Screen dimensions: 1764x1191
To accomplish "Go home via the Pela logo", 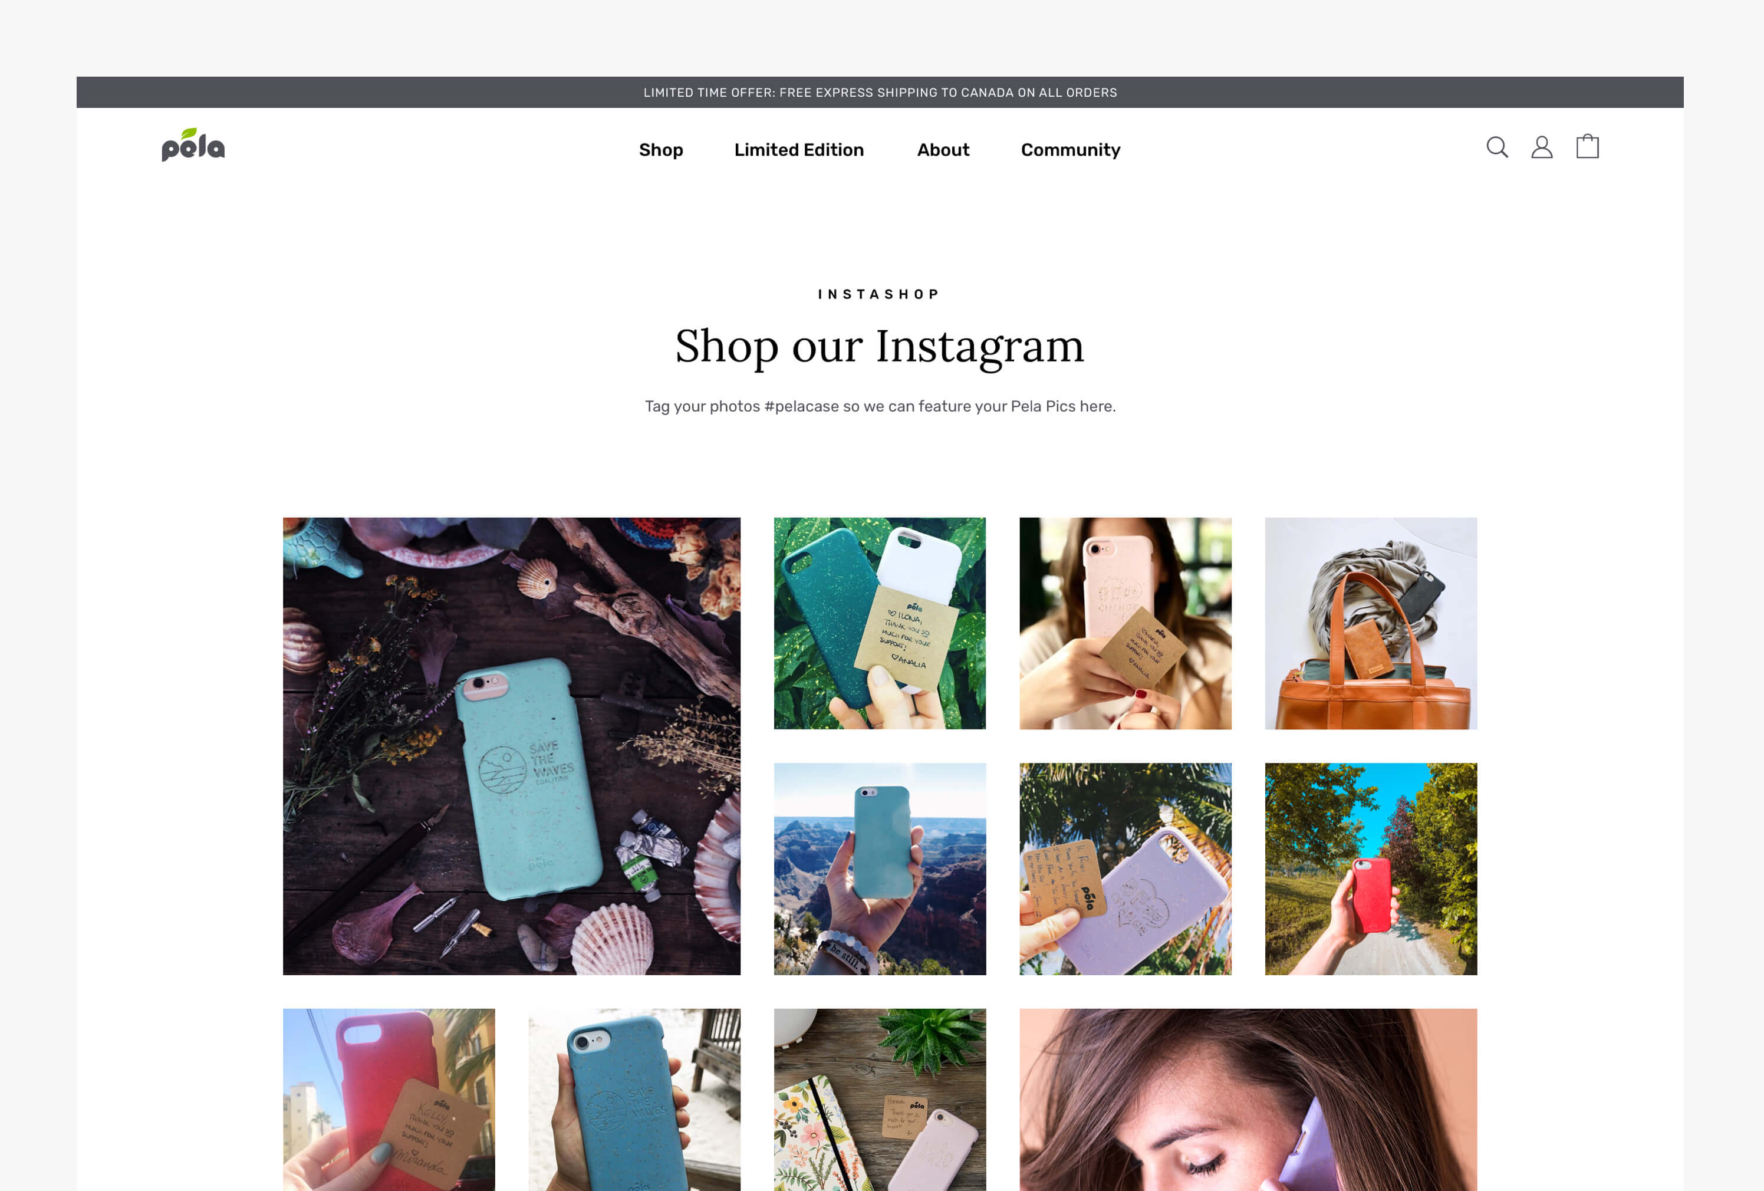I will point(193,144).
